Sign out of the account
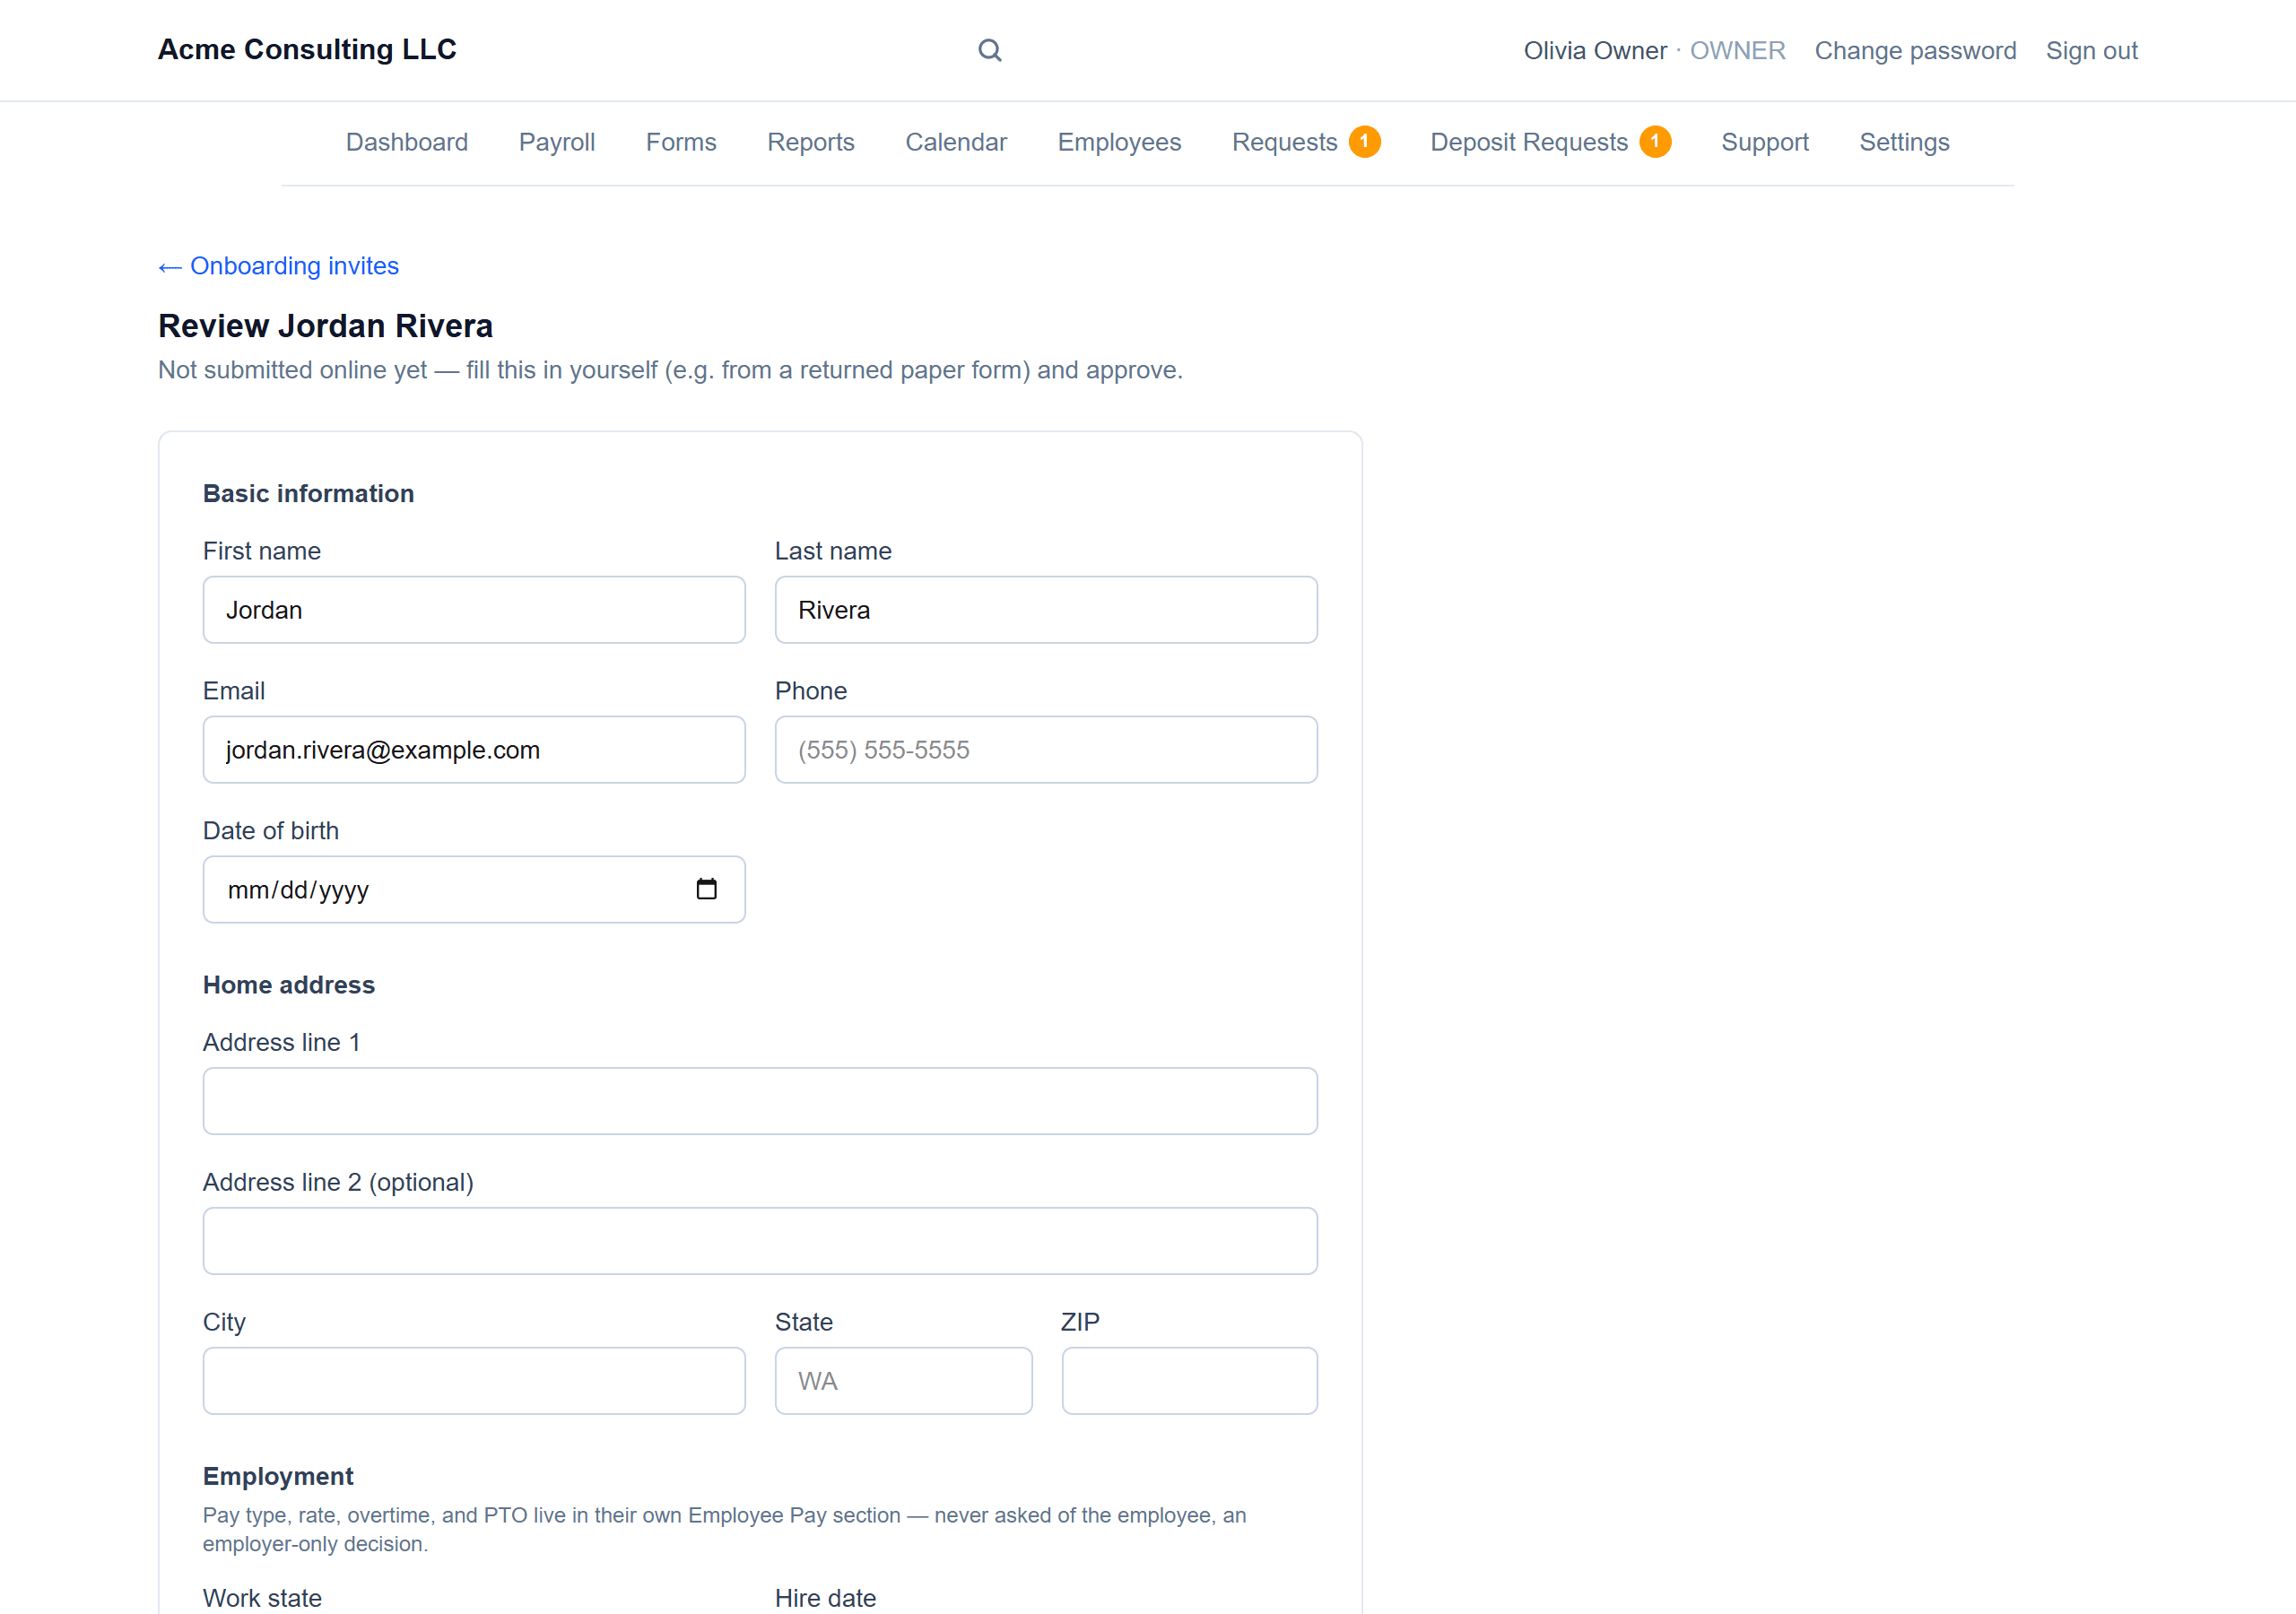2296x1614 pixels. click(2091, 50)
